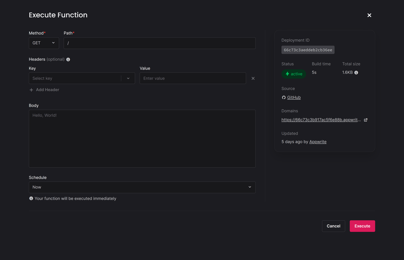This screenshot has height=260, width=404.
Task: Click into the Body text area
Action: point(142,138)
